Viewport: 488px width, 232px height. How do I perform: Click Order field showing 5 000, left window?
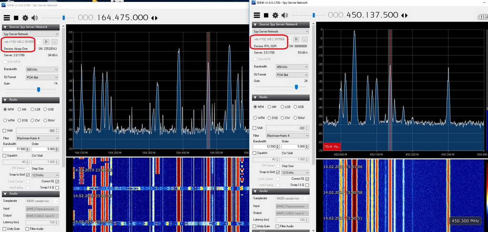pos(45,149)
